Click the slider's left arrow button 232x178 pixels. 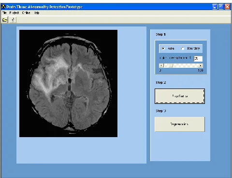tap(161, 65)
